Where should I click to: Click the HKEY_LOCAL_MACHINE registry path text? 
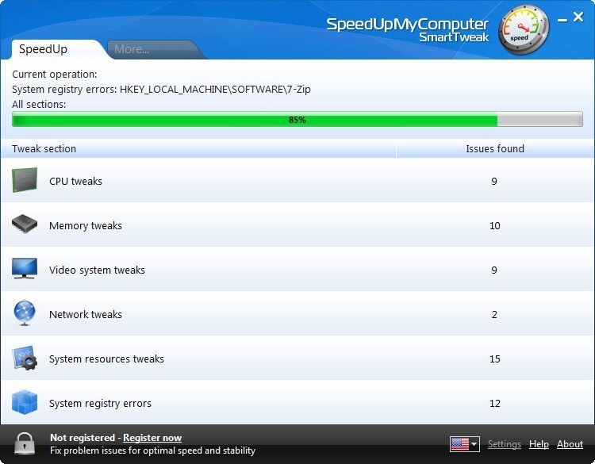coord(215,89)
